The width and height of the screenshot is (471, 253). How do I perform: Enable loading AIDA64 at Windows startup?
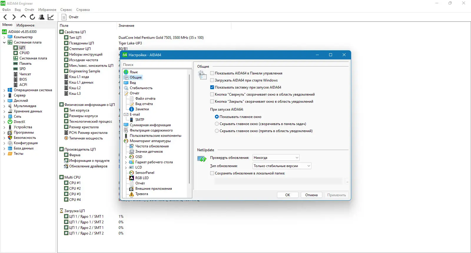point(212,80)
